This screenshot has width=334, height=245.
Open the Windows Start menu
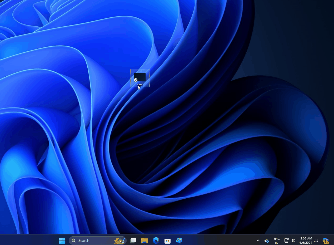coord(62,241)
